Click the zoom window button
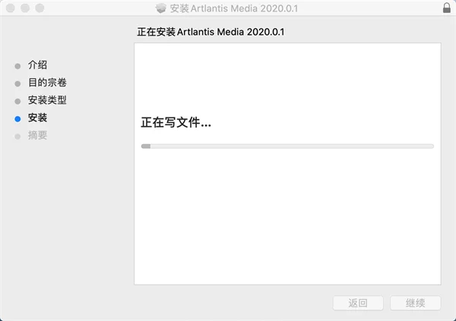This screenshot has width=456, height=321. [x=40, y=8]
